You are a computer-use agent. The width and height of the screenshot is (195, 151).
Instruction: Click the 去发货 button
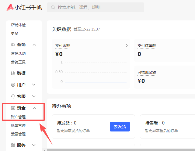[x=120, y=127]
